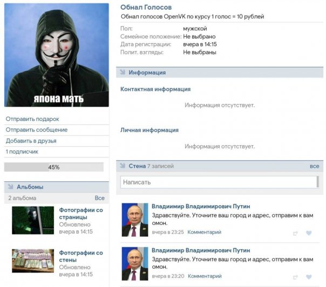Click the repost arrow on the 23:25 post
The width and height of the screenshot is (326, 287).
pyautogui.click(x=295, y=234)
